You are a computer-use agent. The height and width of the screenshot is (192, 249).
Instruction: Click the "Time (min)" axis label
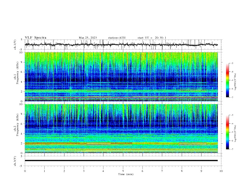pos(126,174)
